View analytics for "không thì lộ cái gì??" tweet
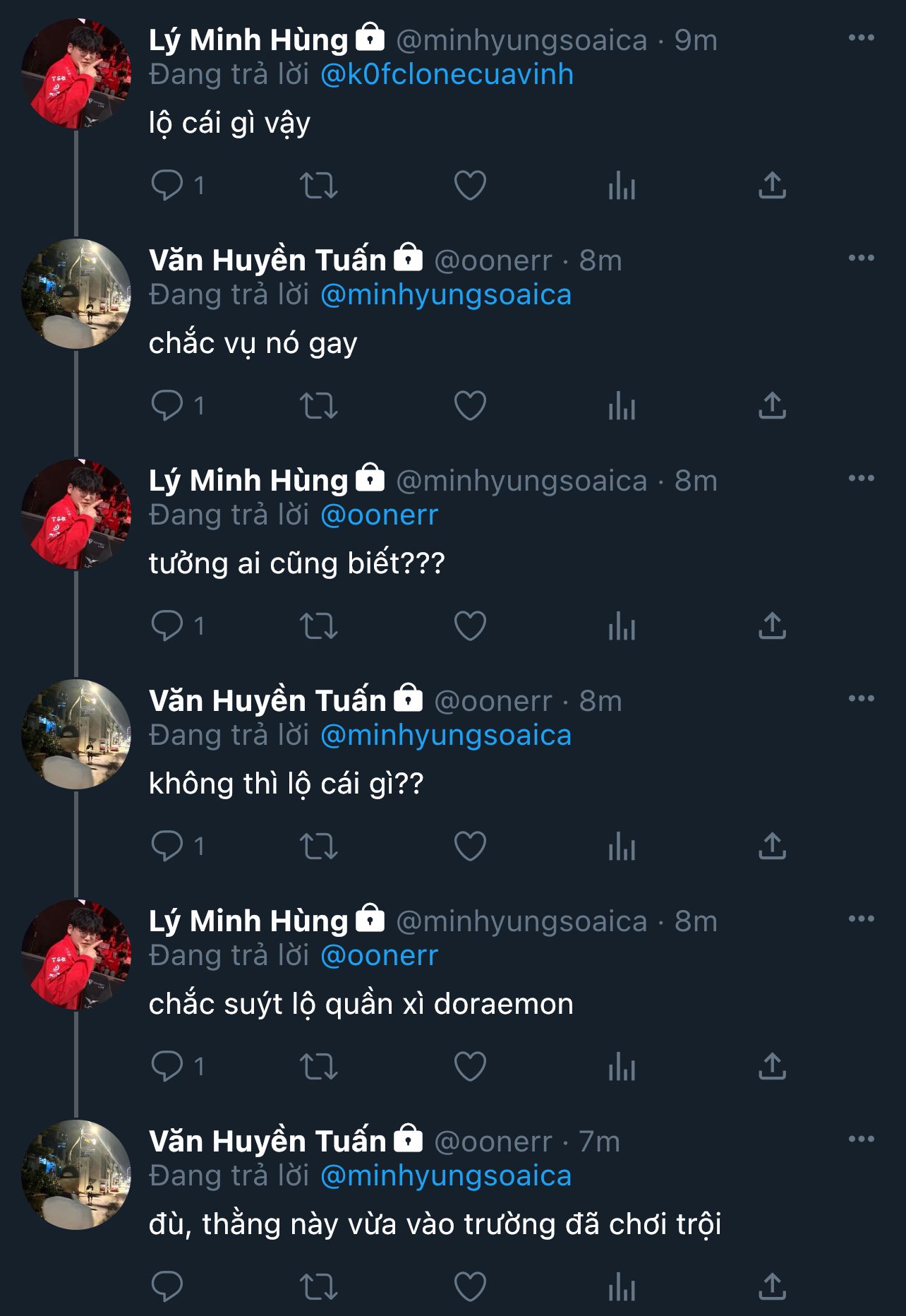This screenshot has height=1316, width=906. click(x=622, y=847)
